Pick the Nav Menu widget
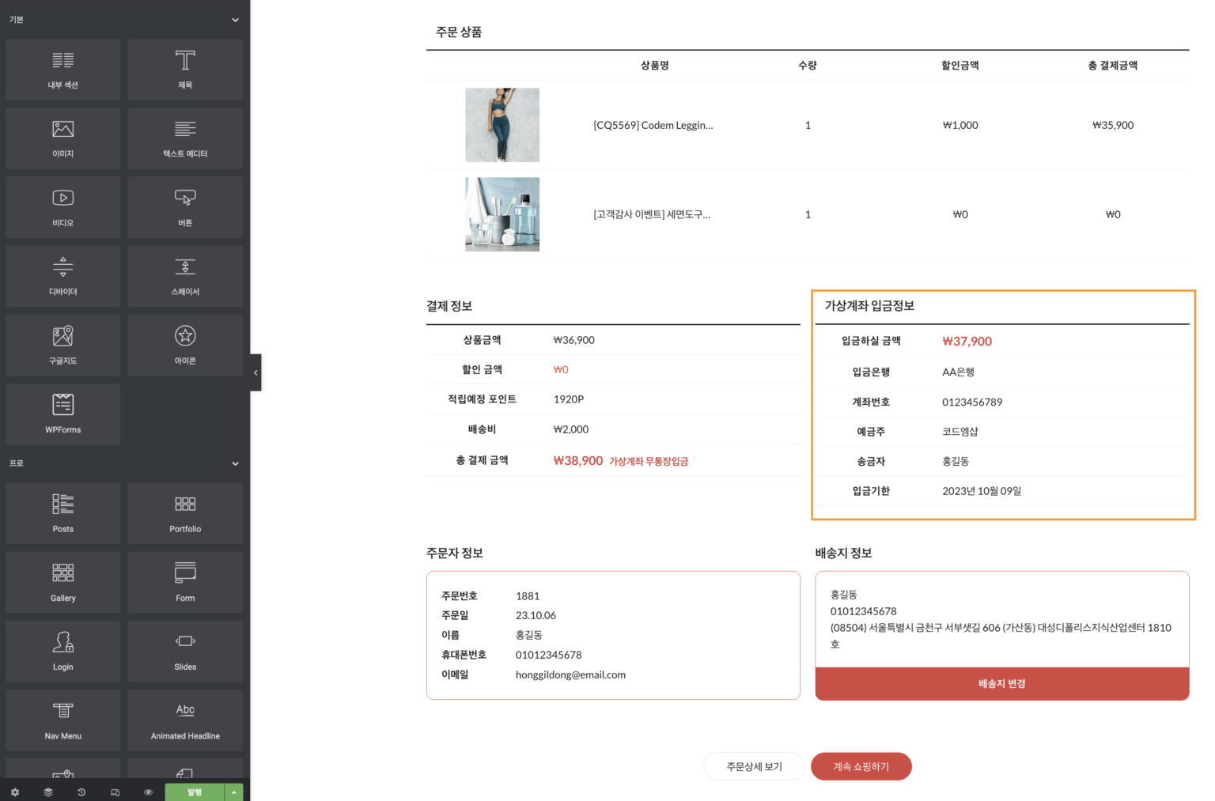Screen dimensions: 1215x801 pos(63,720)
